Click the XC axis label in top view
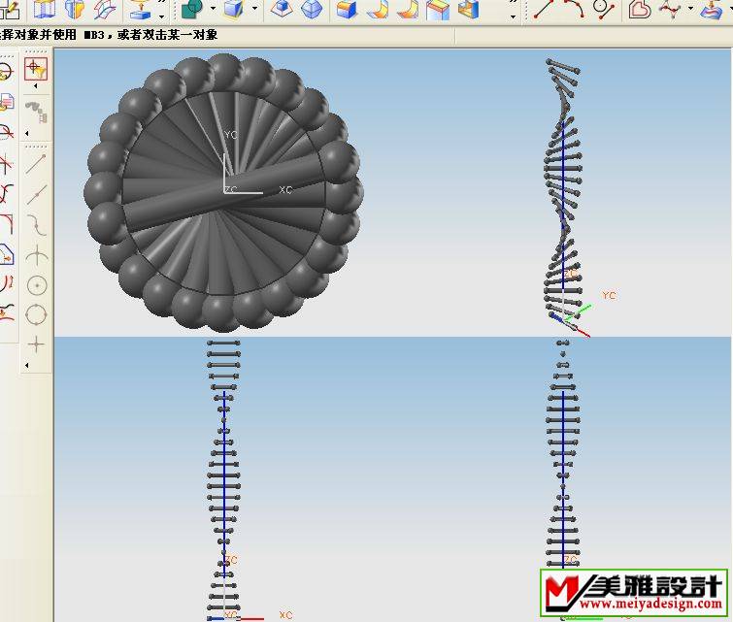This screenshot has width=733, height=622. click(x=285, y=190)
